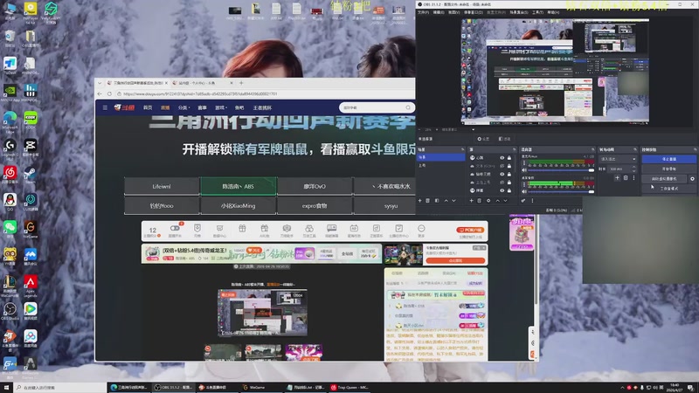Screen dimensions: 699x393
Task: Reload the page in the browser
Action: (x=109, y=93)
